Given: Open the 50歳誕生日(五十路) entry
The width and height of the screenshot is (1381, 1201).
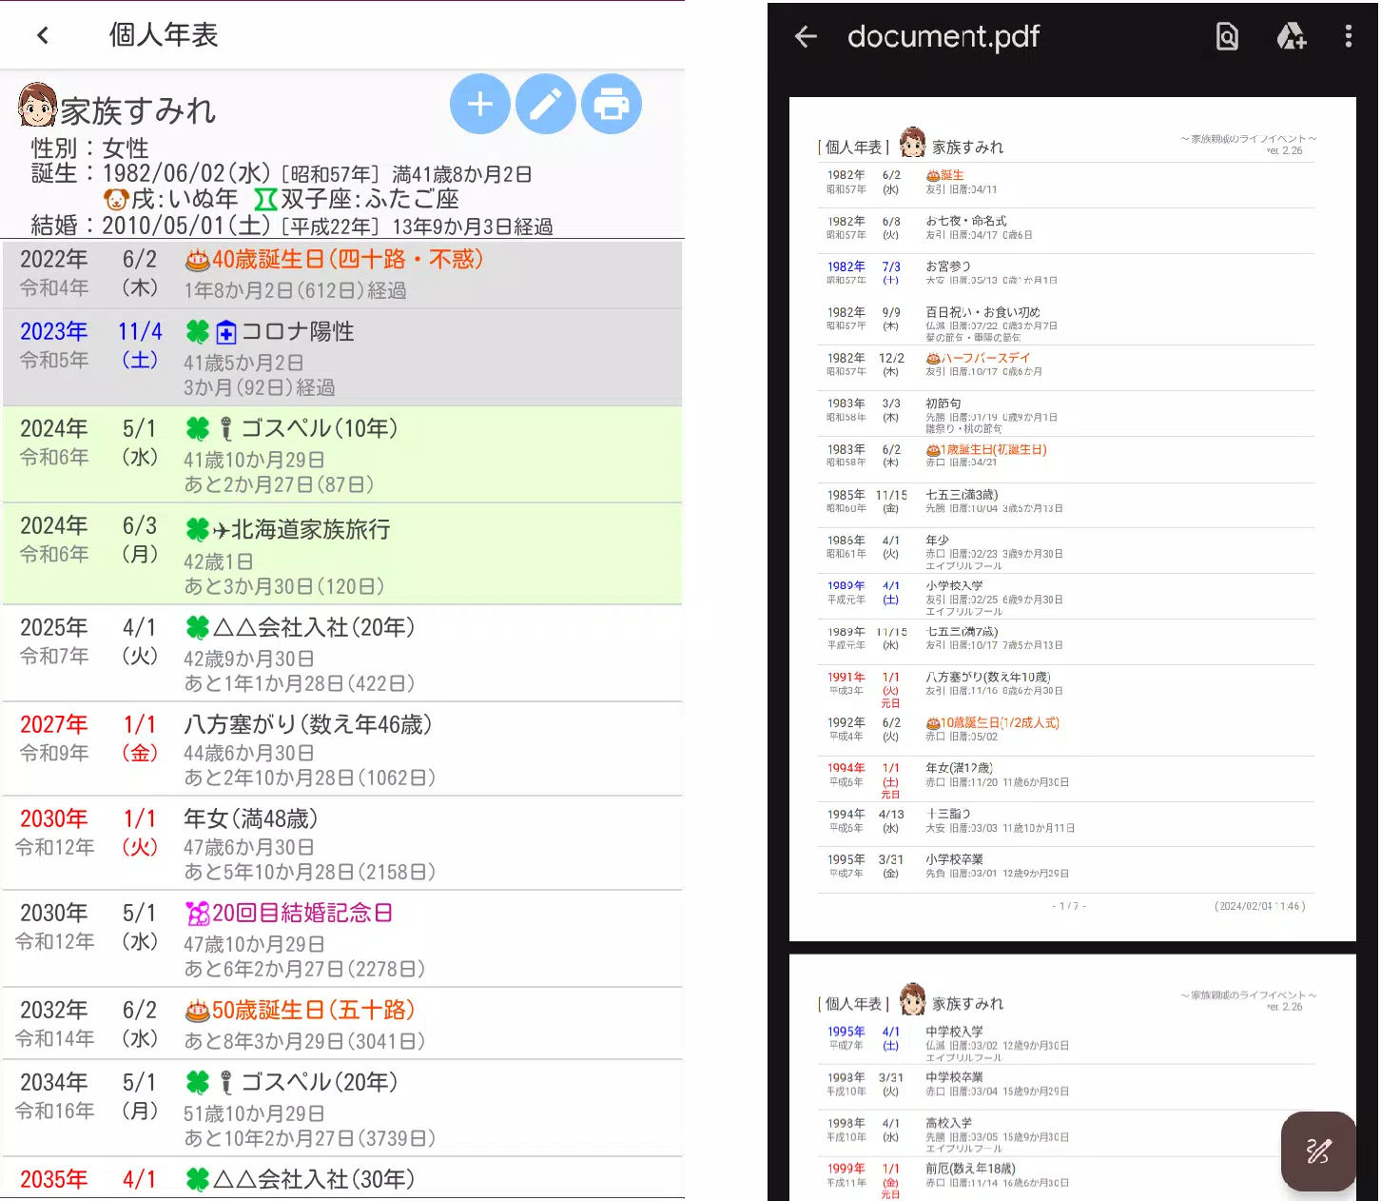Looking at the screenshot, I should [342, 1024].
